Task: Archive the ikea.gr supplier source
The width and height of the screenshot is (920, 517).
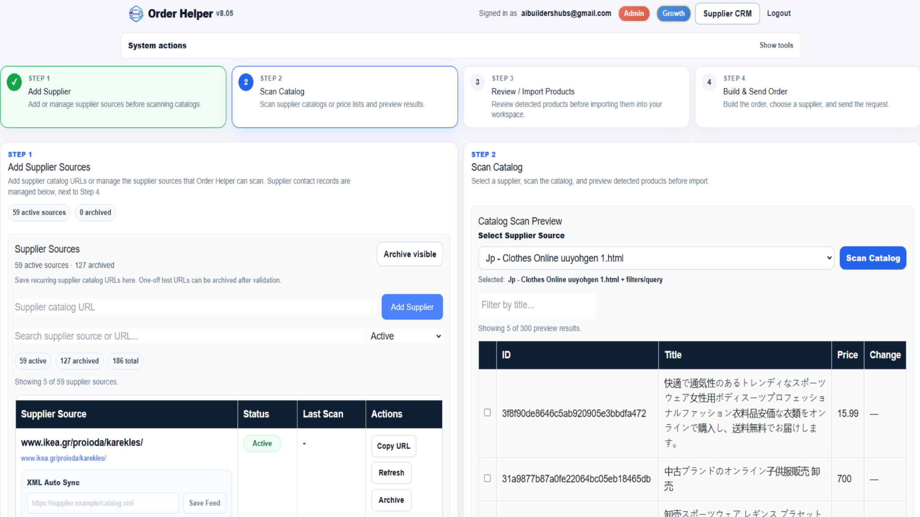Action: click(391, 500)
